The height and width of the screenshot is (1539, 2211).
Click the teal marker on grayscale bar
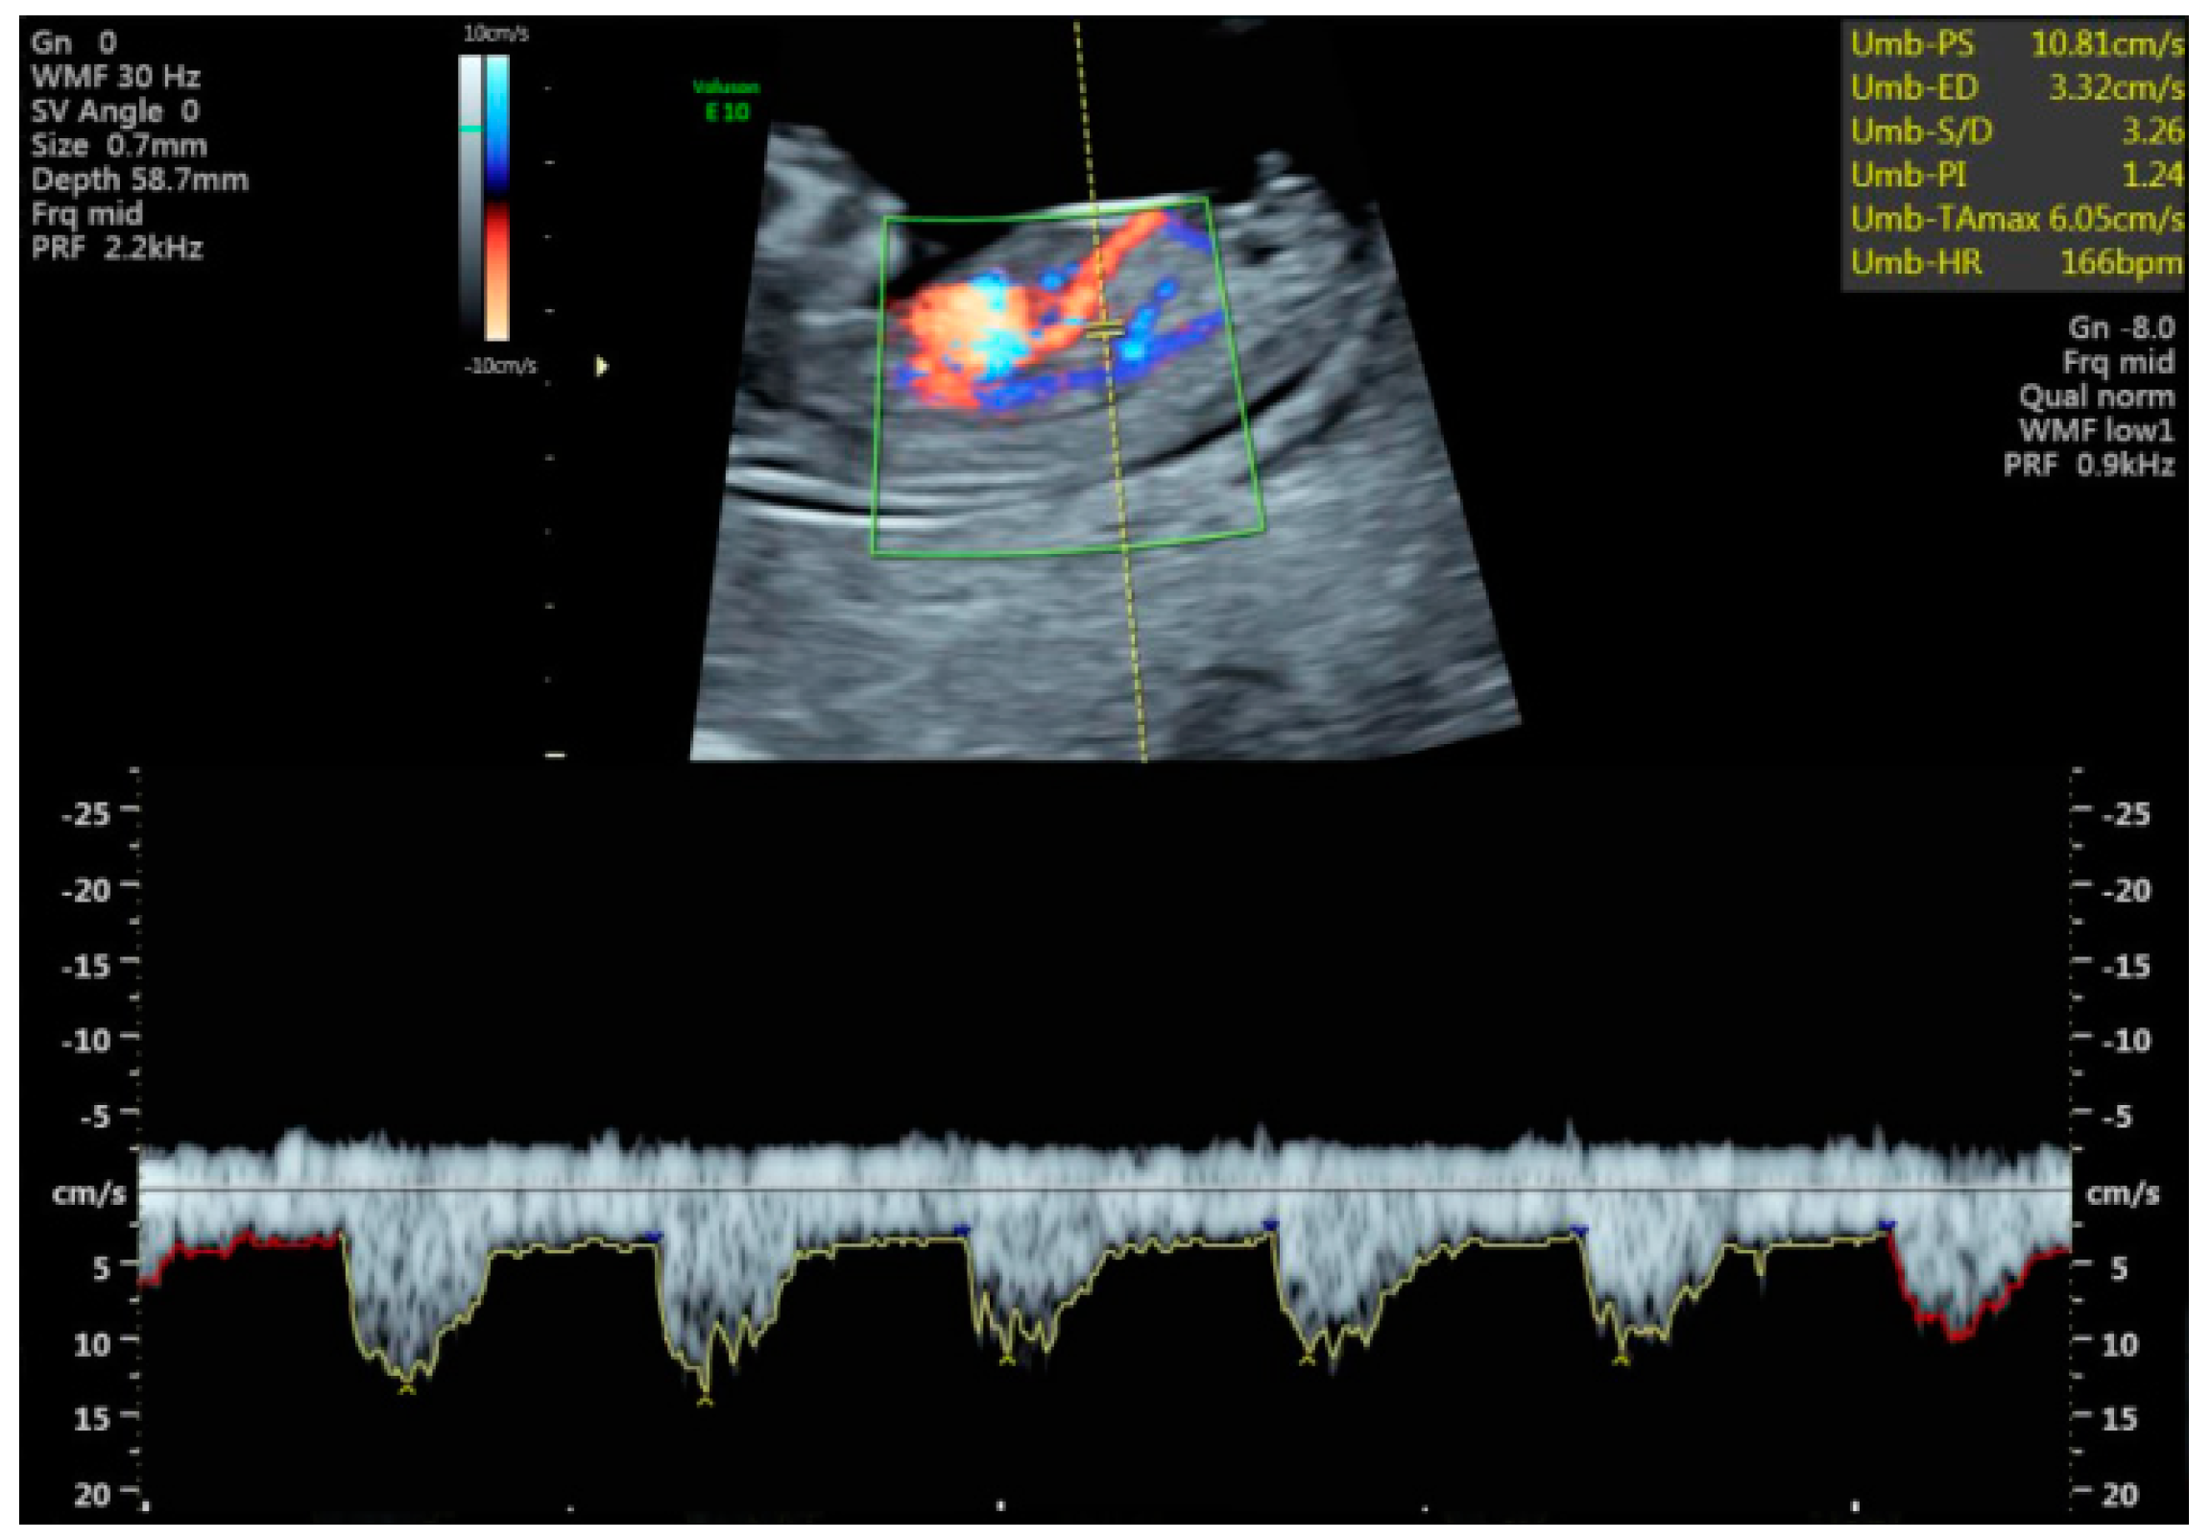point(469,128)
